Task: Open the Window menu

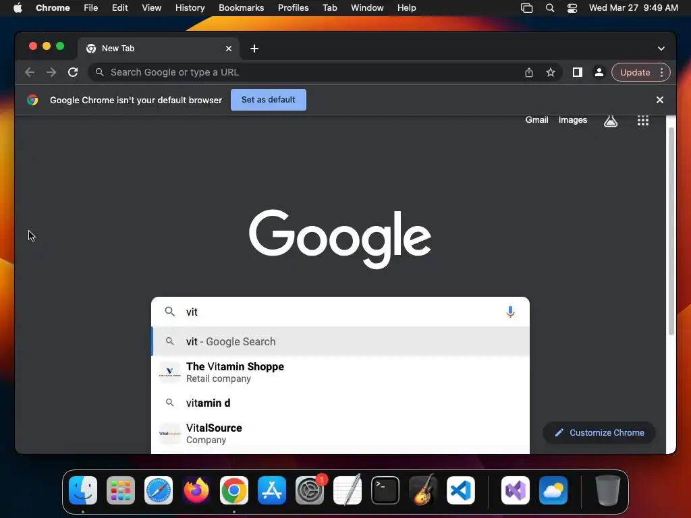Action: pyautogui.click(x=368, y=8)
